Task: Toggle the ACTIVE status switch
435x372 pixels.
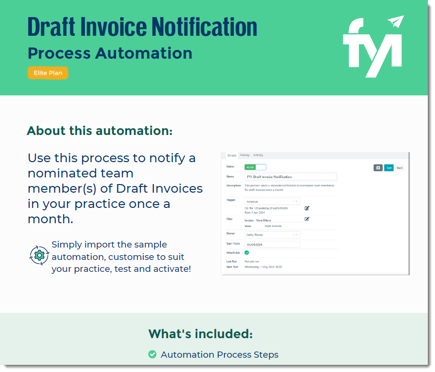Action: (255, 167)
